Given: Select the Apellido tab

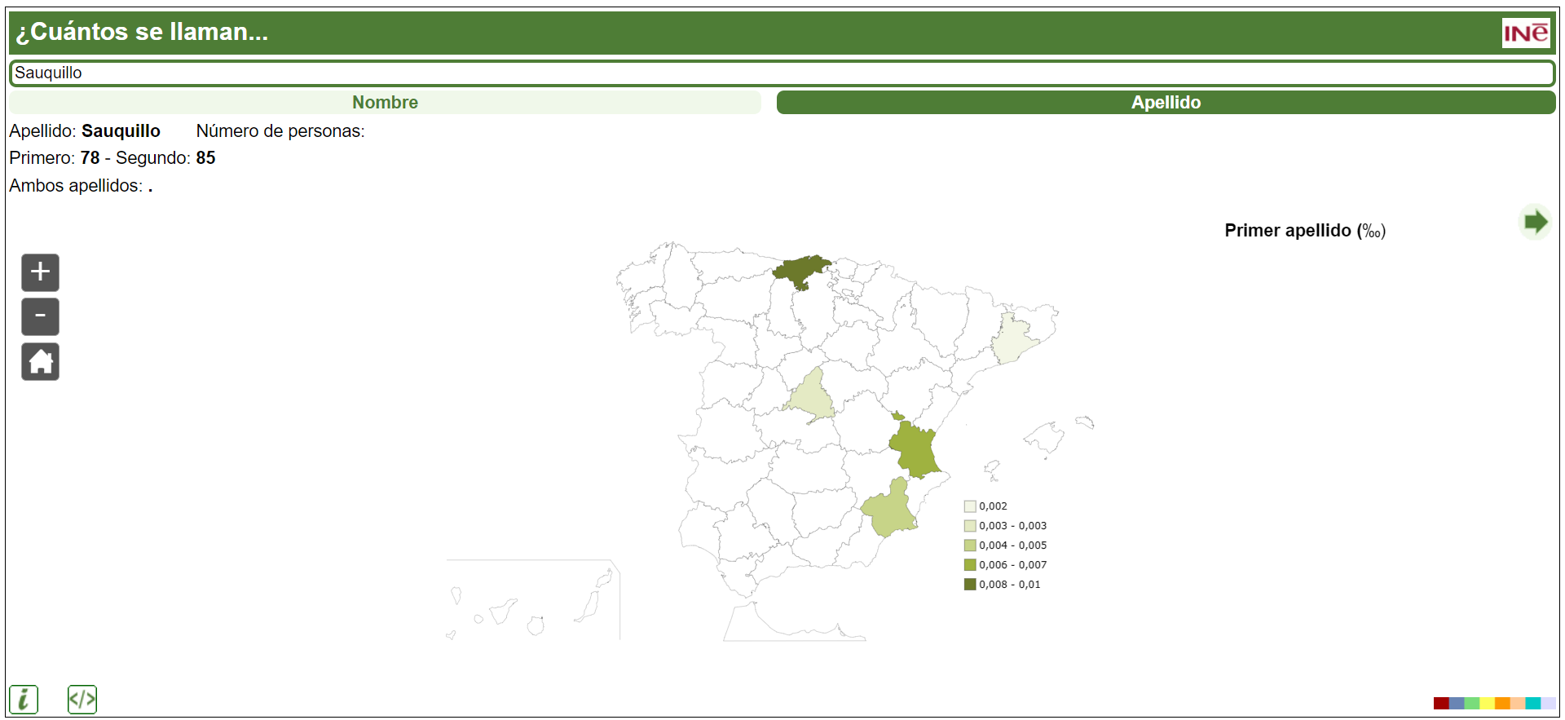Looking at the screenshot, I should 1166,102.
